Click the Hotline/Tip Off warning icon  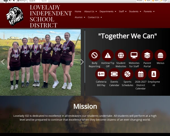(x=108, y=55)
